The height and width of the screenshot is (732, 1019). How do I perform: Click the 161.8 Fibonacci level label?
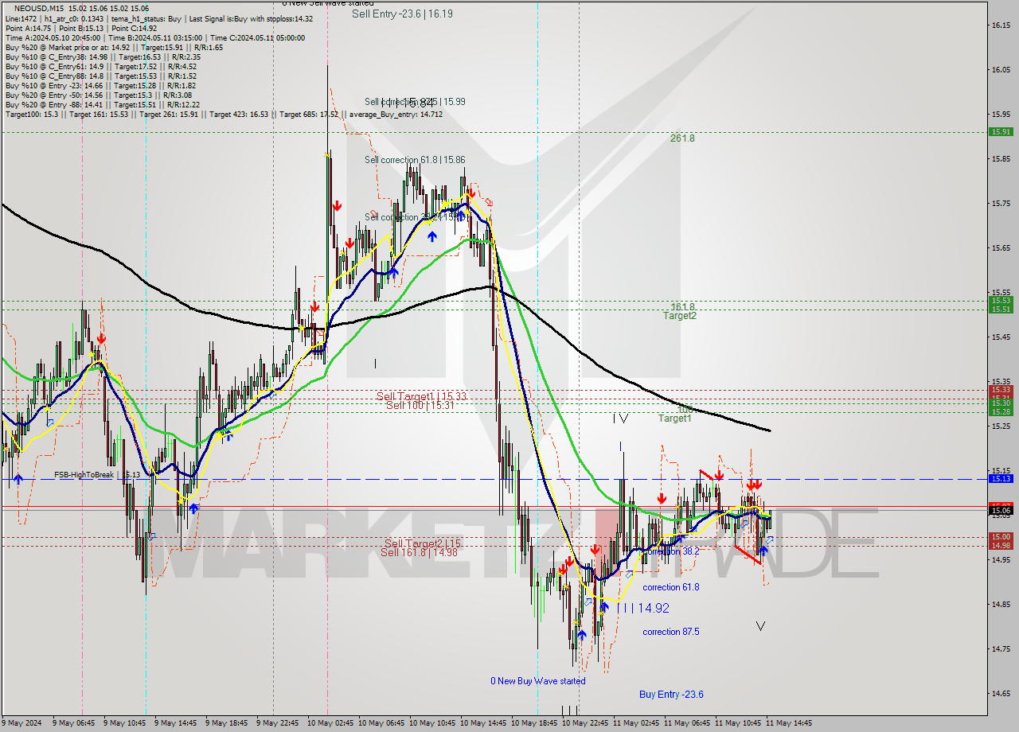coord(682,306)
